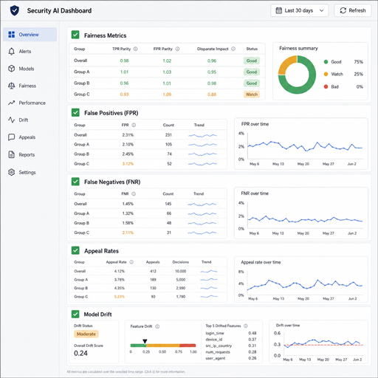The width and height of the screenshot is (378, 378).
Task: Click info icon beside Appeal Rate header
Action: (131, 262)
